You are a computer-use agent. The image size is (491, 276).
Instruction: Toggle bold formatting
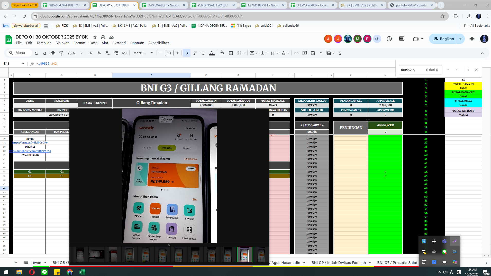point(187,53)
